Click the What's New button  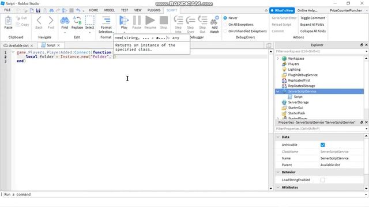pyautogui.click(x=282, y=10)
